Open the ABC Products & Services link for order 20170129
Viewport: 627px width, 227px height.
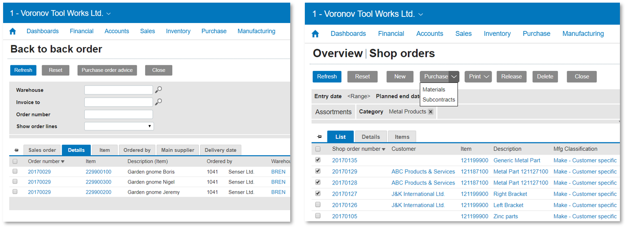click(423, 172)
